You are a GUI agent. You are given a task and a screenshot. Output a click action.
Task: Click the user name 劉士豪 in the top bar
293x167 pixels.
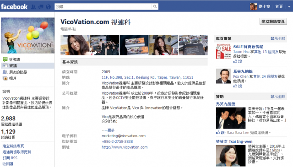click(264, 6)
